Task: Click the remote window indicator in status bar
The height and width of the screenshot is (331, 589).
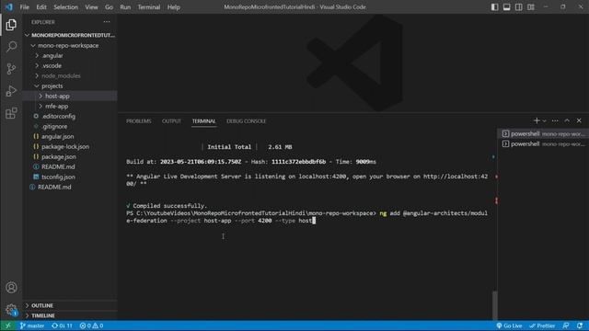Action: 7,325
